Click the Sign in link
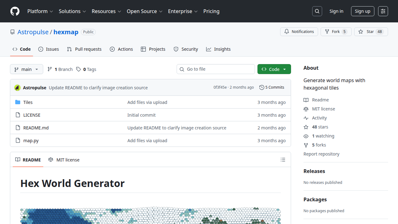This screenshot has height=224, width=398. click(x=336, y=11)
